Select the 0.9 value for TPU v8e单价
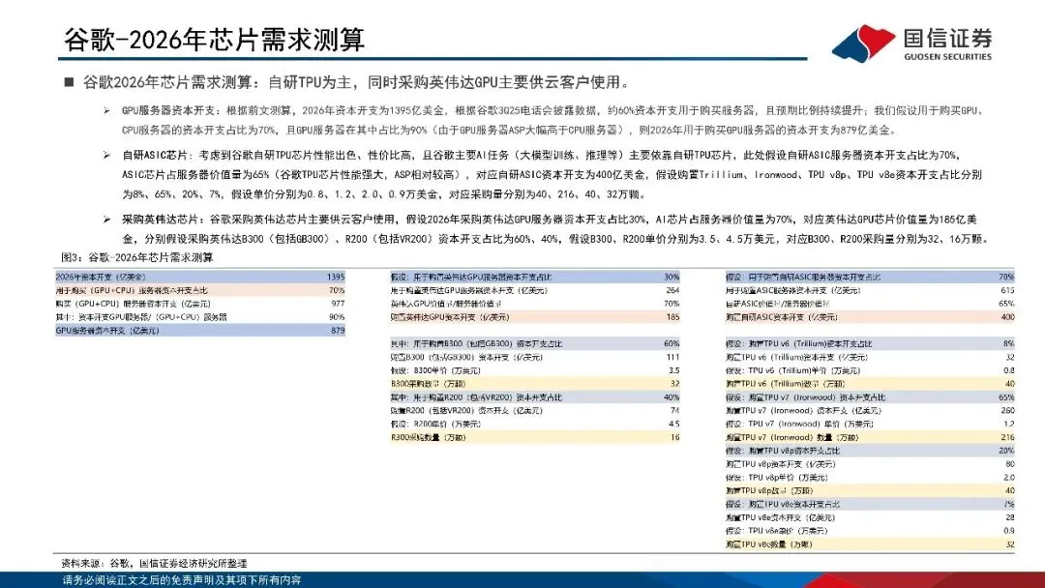Viewport: 1045px width, 588px height. point(1009,531)
